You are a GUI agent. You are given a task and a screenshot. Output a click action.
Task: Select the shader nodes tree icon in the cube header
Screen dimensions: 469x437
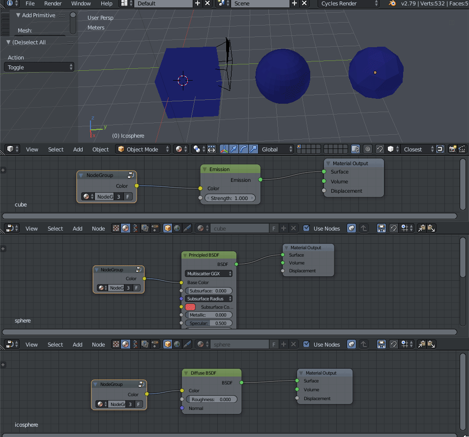(125, 228)
